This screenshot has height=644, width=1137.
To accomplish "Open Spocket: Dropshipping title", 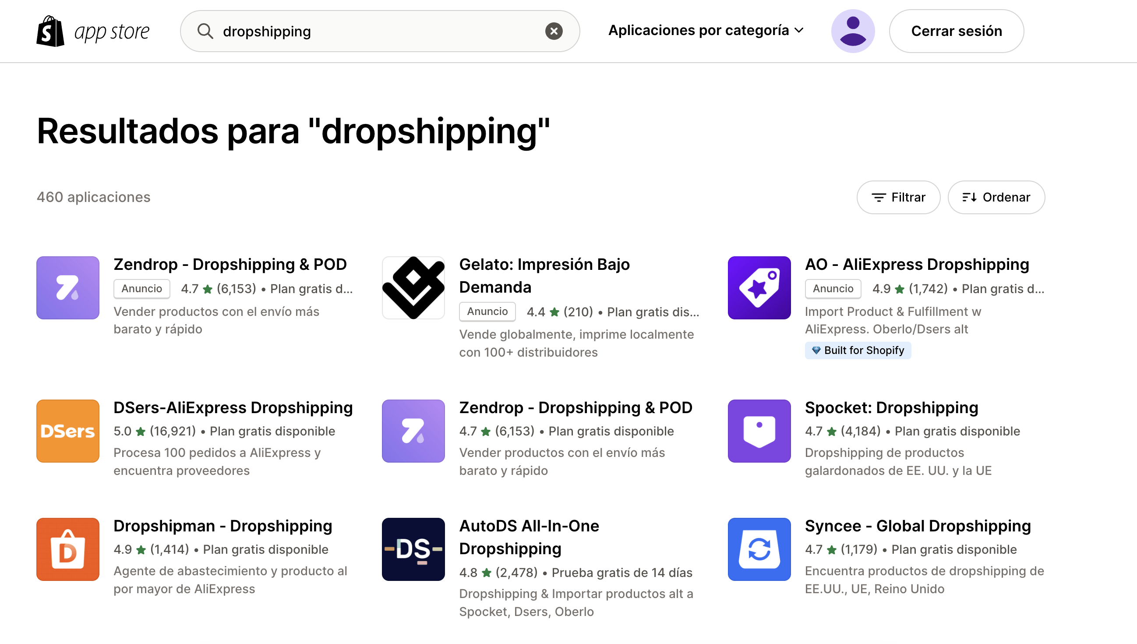I will coord(891,407).
